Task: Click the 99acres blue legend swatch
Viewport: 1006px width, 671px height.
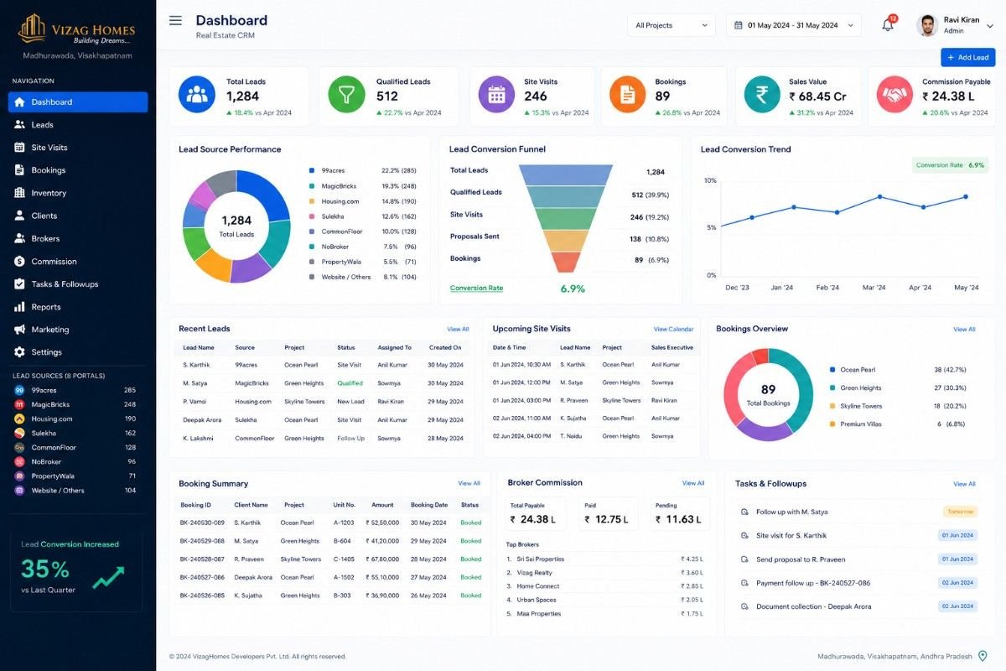Action: click(x=312, y=170)
